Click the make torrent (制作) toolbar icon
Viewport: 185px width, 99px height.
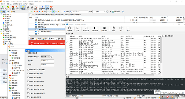coord(17,7)
